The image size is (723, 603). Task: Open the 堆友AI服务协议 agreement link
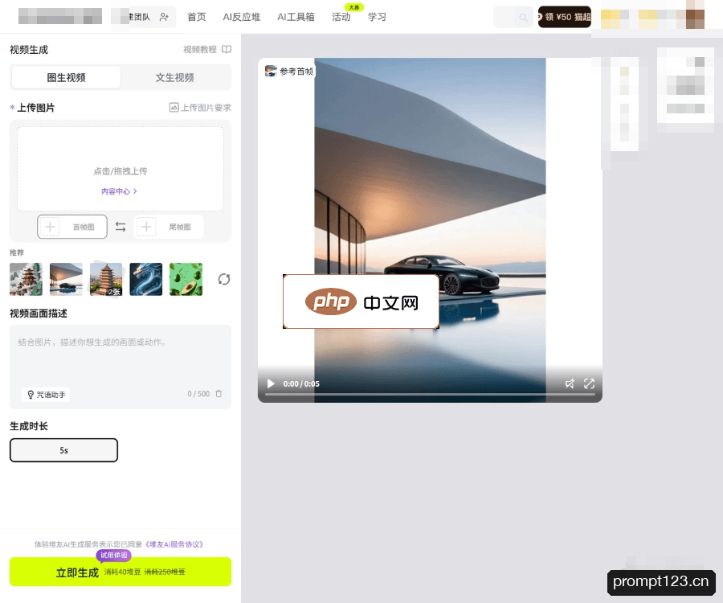tap(174, 544)
